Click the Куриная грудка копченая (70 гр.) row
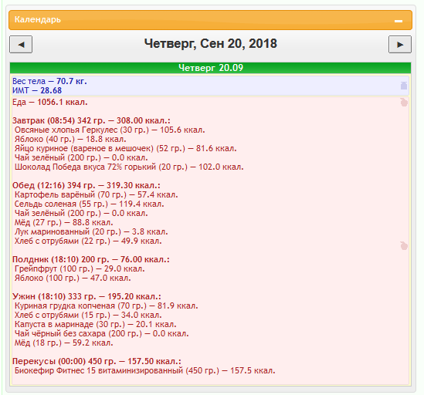Viewport: 424px width, 395px height. [x=107, y=306]
